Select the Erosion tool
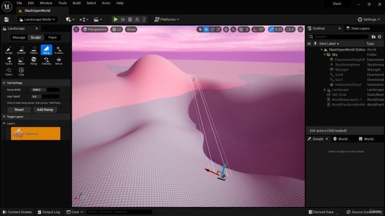Image resolution: width=385 pixels, height=216 pixels. pyautogui.click(x=59, y=50)
